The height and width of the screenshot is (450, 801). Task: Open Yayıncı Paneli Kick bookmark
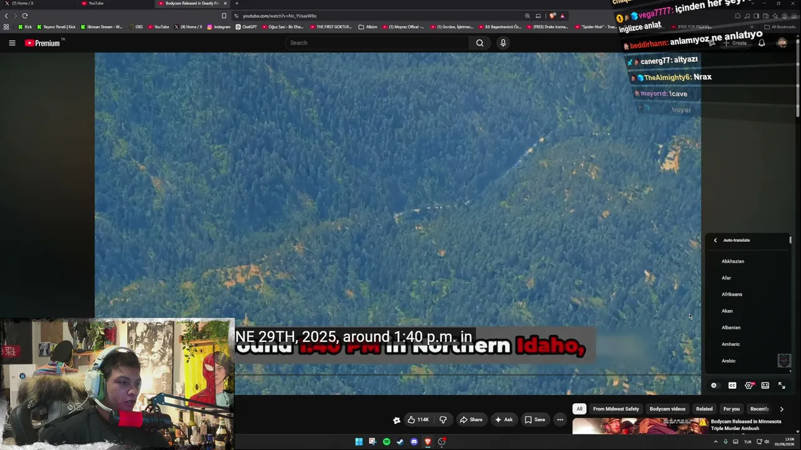click(56, 27)
